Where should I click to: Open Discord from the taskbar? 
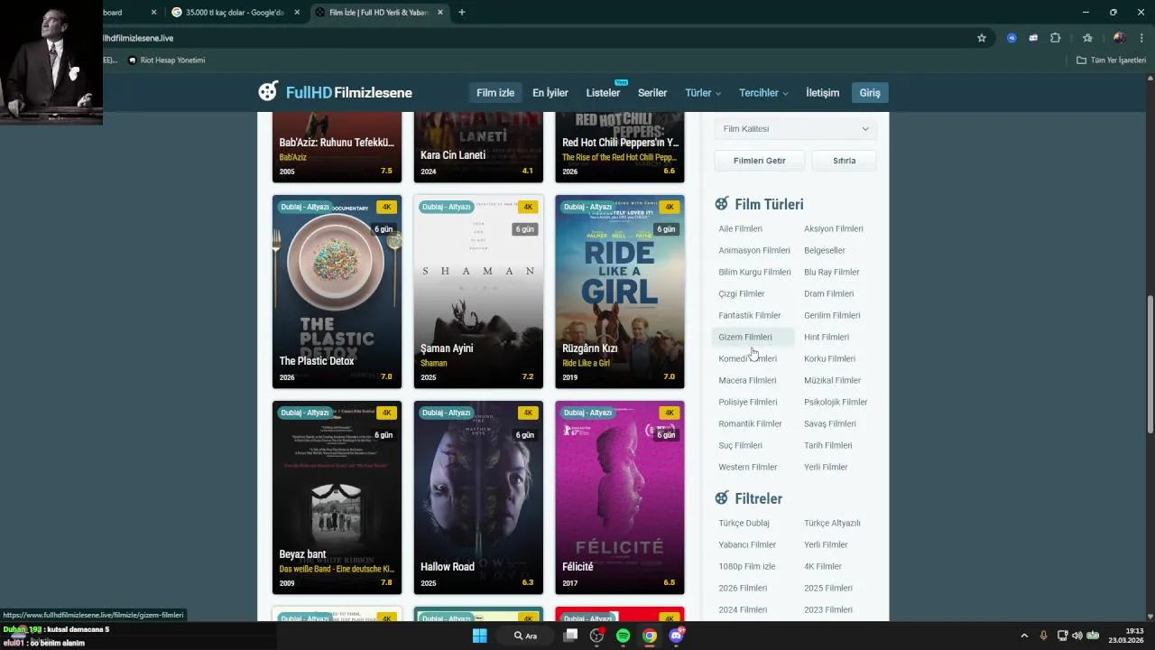[676, 636]
